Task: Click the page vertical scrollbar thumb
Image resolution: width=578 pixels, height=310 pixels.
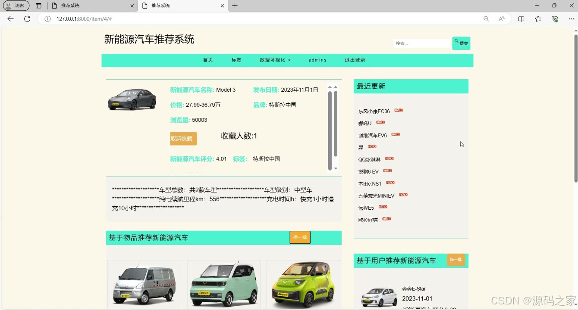Action: coord(575,108)
